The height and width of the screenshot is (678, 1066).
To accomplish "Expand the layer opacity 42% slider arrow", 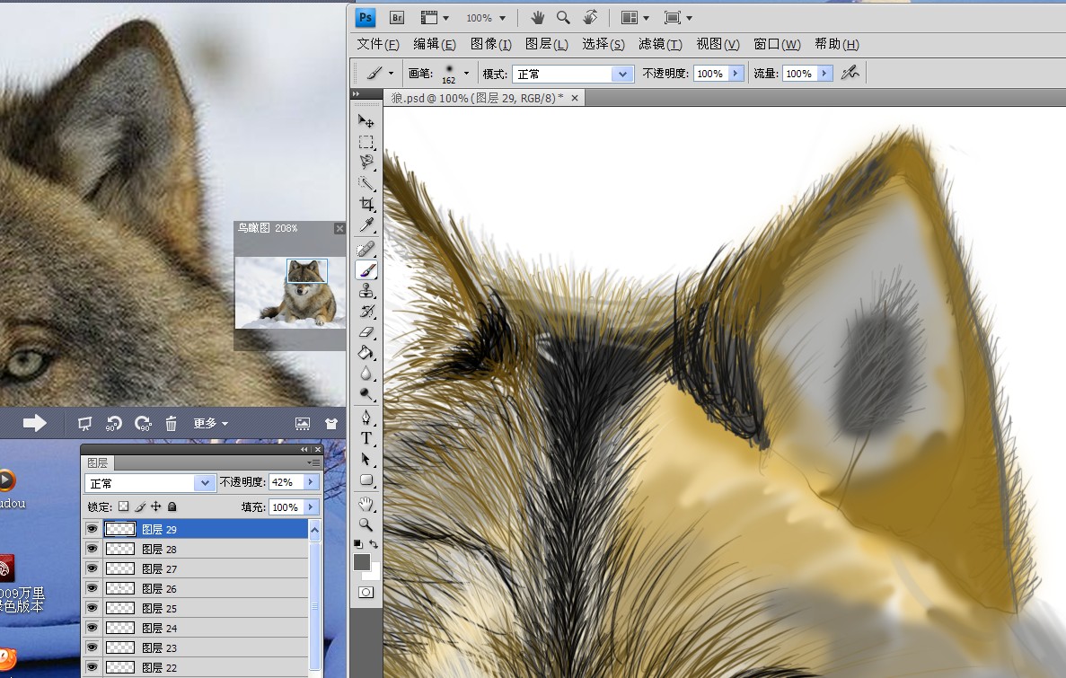I will point(311,482).
